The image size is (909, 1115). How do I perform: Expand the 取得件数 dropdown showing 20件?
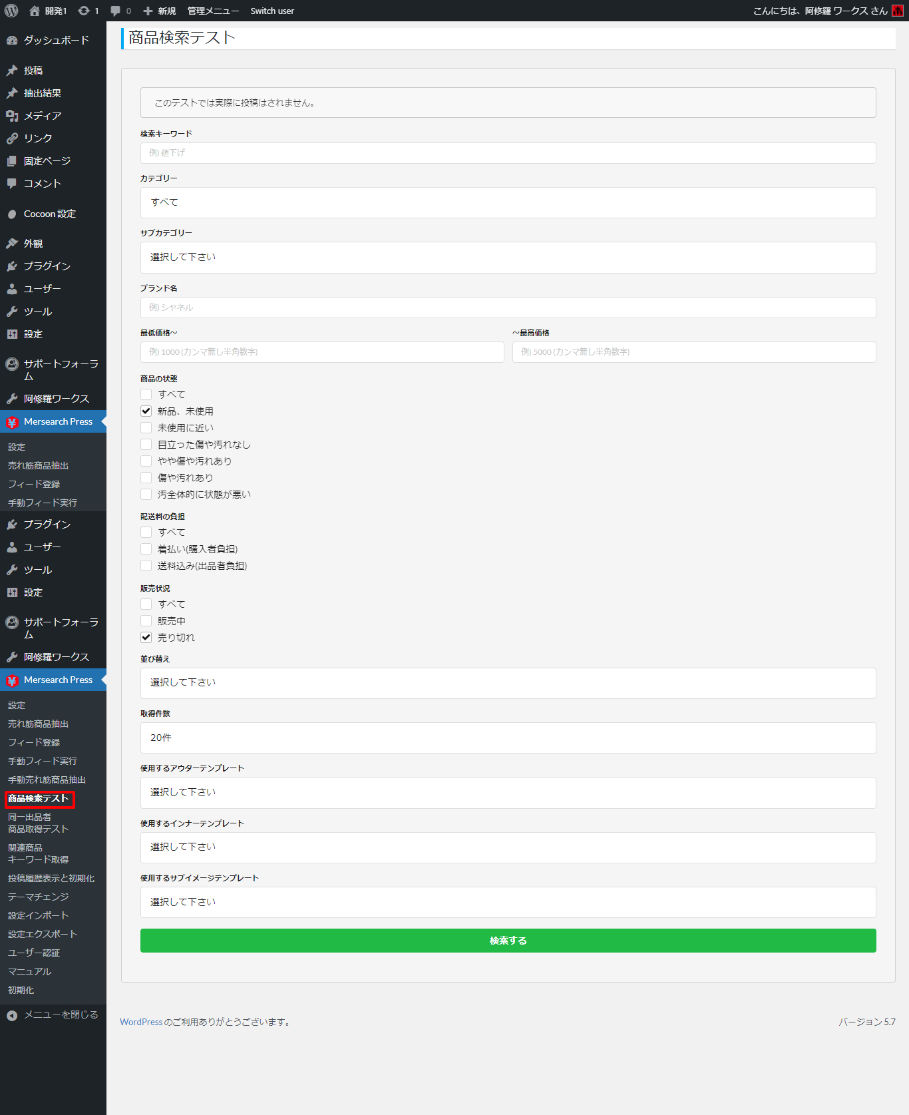[x=508, y=738]
